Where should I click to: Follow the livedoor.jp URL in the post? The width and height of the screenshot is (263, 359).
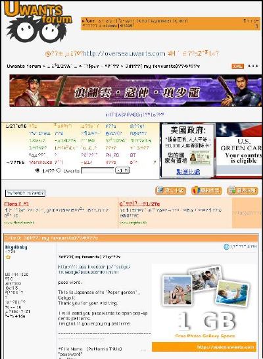(x=94, y=269)
